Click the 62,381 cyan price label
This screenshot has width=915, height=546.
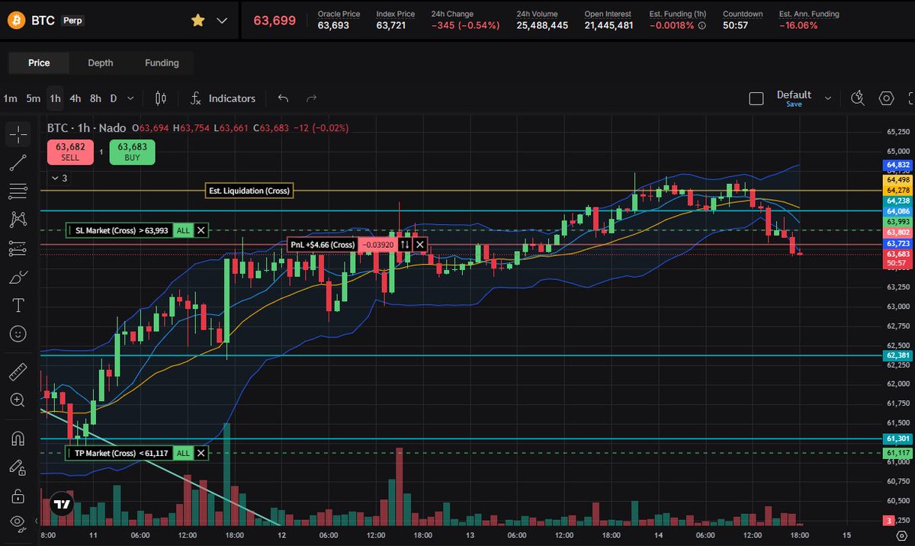(x=897, y=355)
